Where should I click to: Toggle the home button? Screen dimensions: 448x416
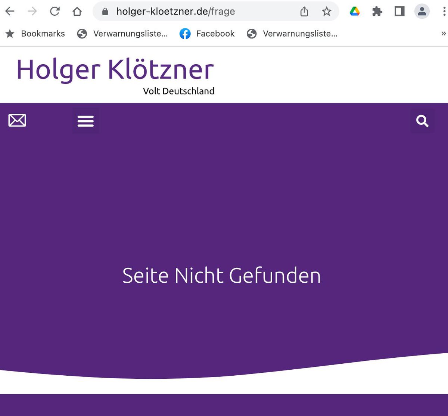(x=77, y=11)
